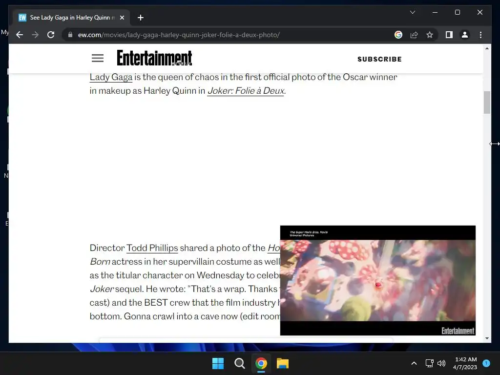Open the clock showing 1:42 AM
The image size is (500, 375).
tap(465, 363)
